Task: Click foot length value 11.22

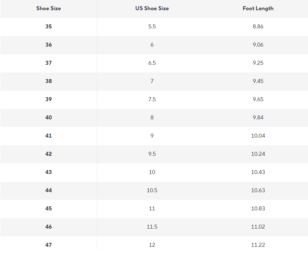Action: point(258,245)
